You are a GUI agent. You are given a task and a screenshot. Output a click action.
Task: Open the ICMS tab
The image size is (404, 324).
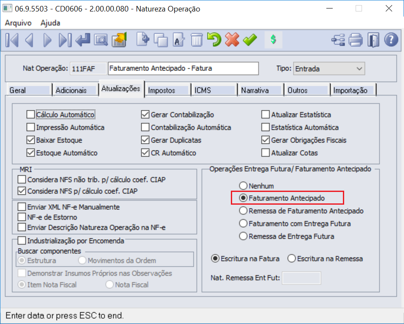(214, 90)
